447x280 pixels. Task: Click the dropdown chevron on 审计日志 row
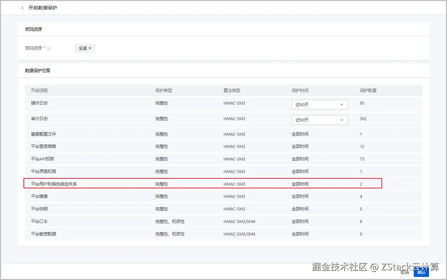click(x=342, y=120)
